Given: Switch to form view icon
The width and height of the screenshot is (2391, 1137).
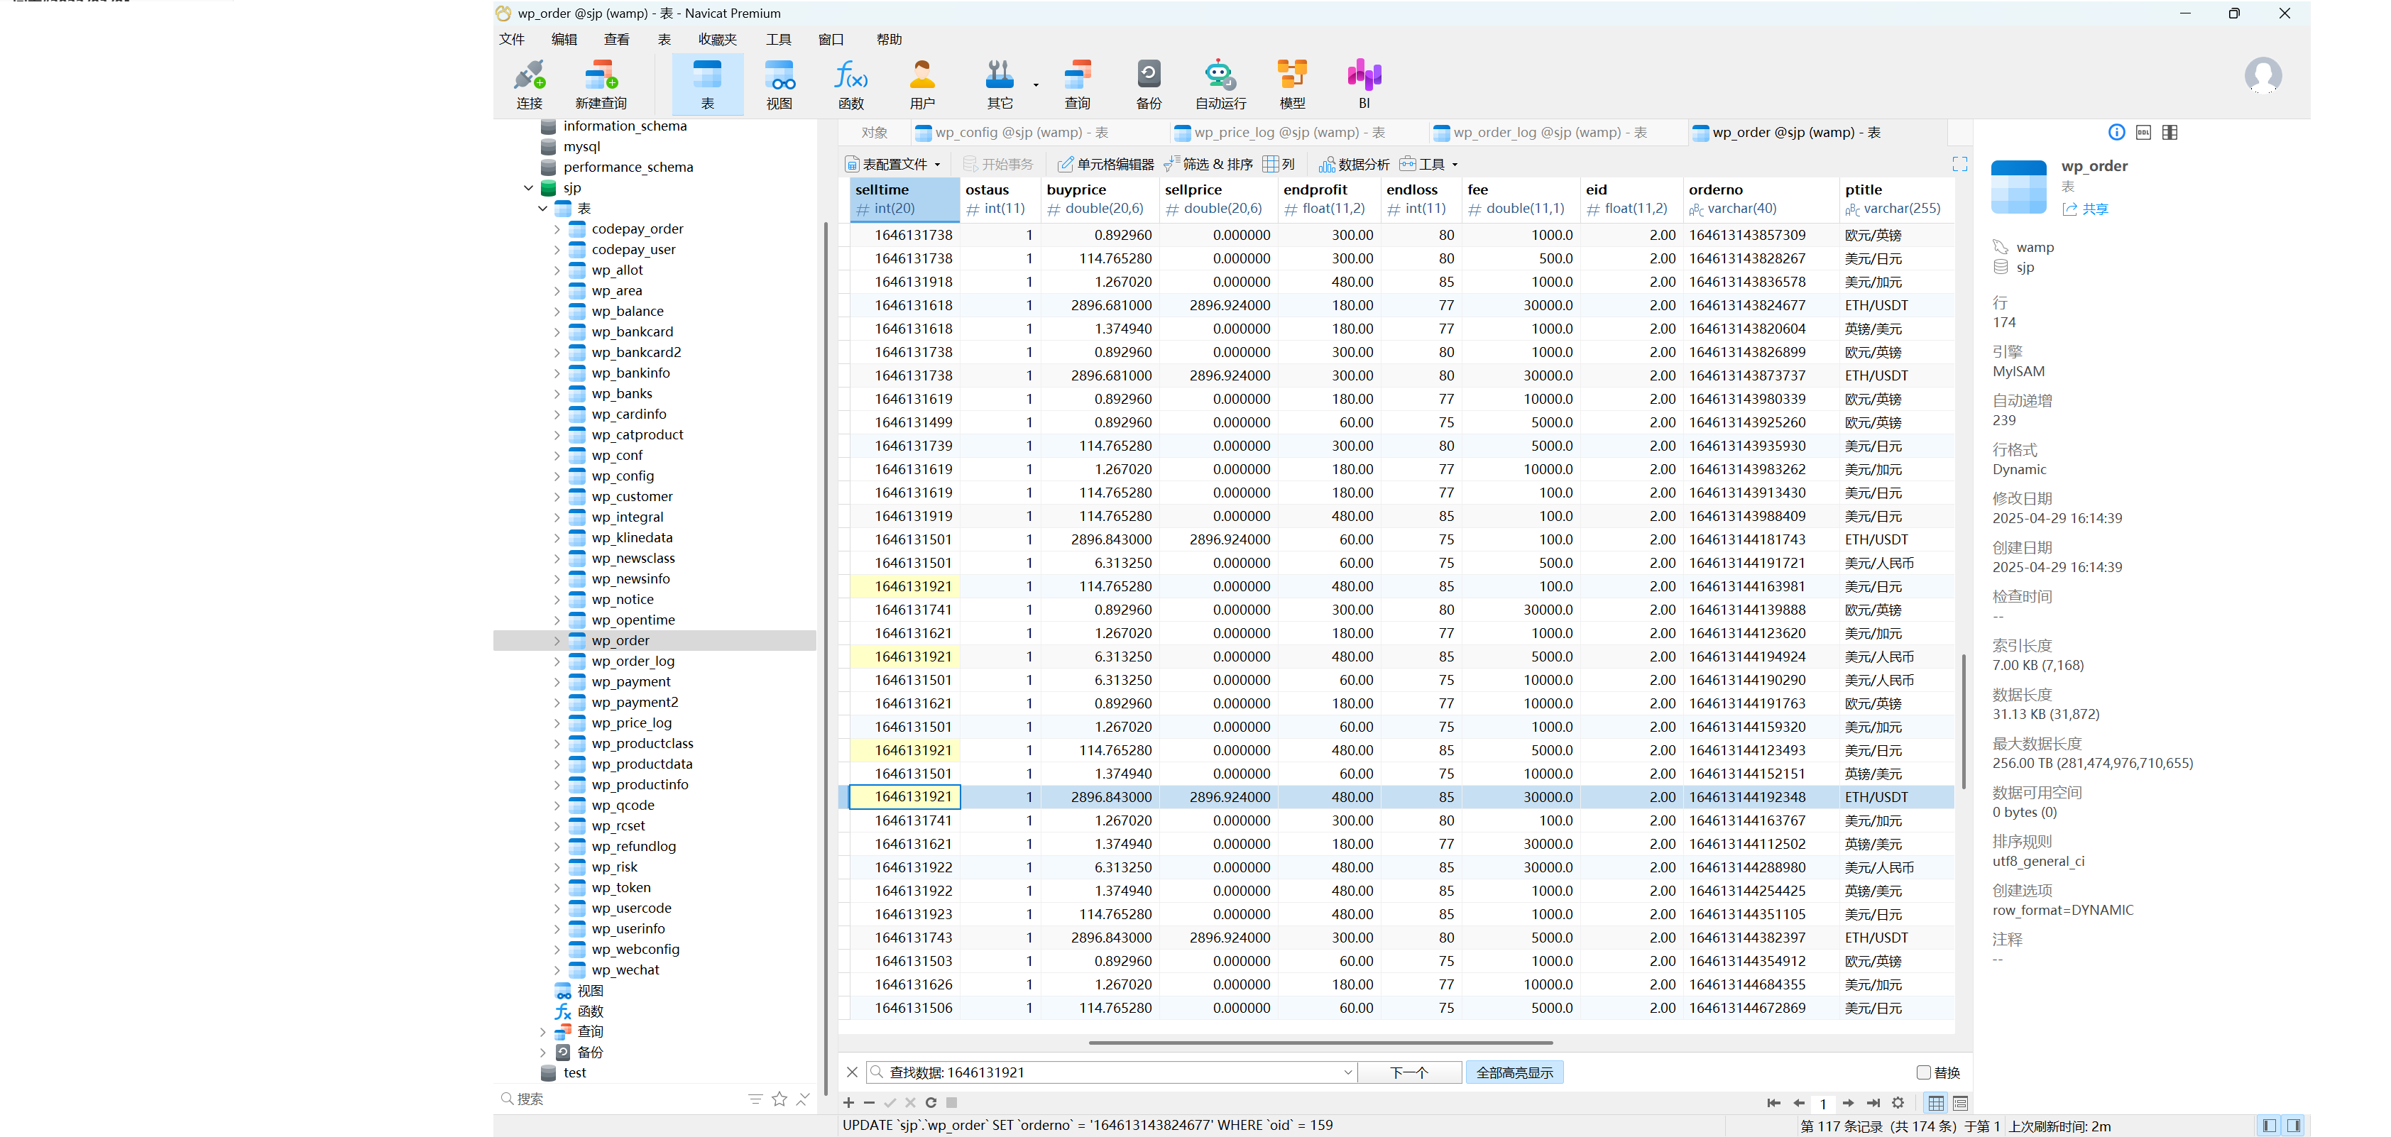Looking at the screenshot, I should tap(1960, 1103).
